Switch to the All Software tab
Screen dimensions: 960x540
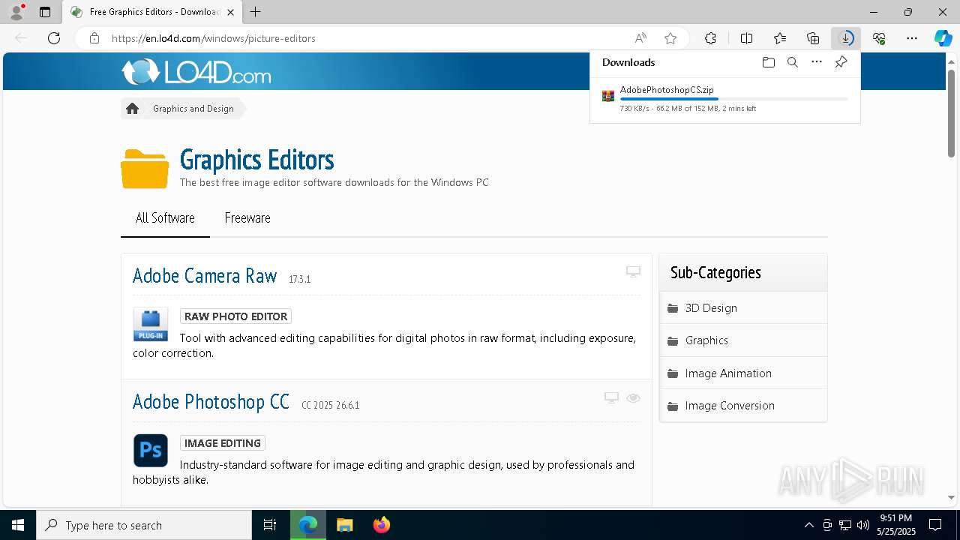165,218
